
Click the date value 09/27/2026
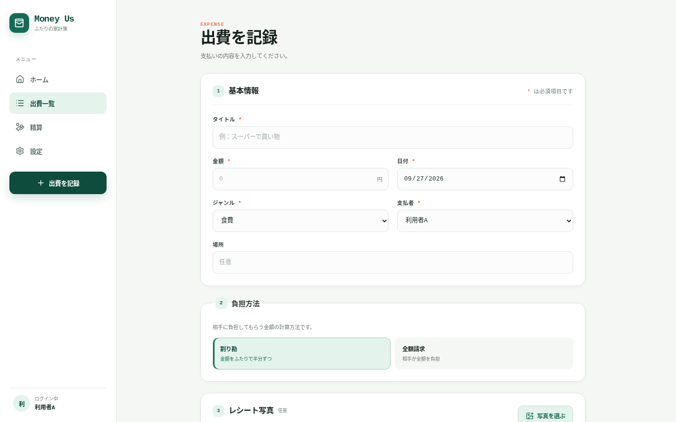(423, 179)
